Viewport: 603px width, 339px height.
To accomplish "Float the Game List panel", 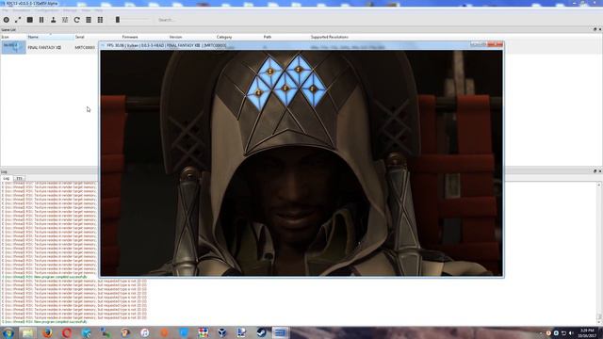I will click(x=595, y=29).
